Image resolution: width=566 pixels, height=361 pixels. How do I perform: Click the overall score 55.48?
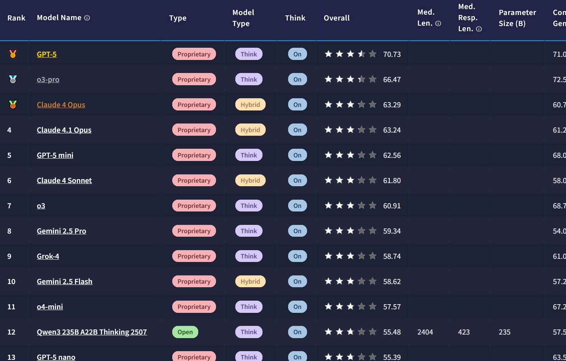392,332
